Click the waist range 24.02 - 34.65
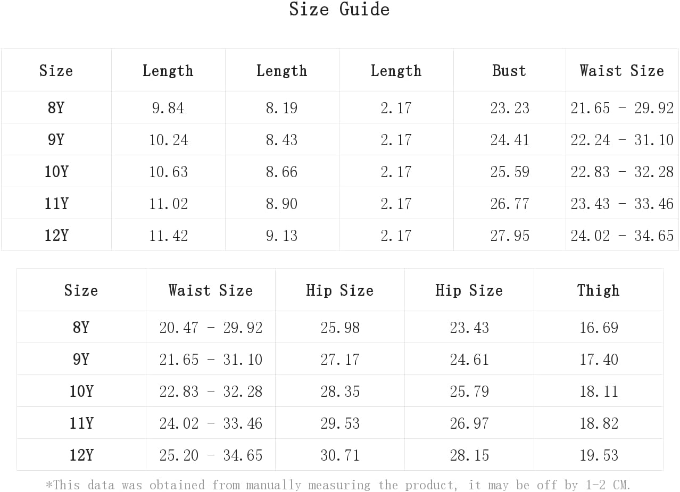Screen dimensions: 680x492 [x=622, y=236]
